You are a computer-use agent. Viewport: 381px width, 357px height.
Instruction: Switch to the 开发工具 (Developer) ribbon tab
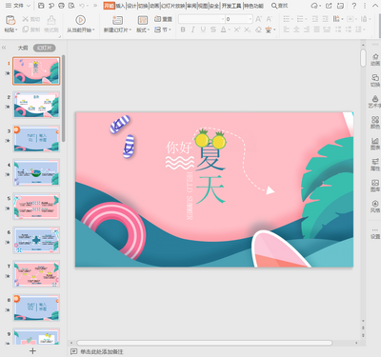pos(231,6)
